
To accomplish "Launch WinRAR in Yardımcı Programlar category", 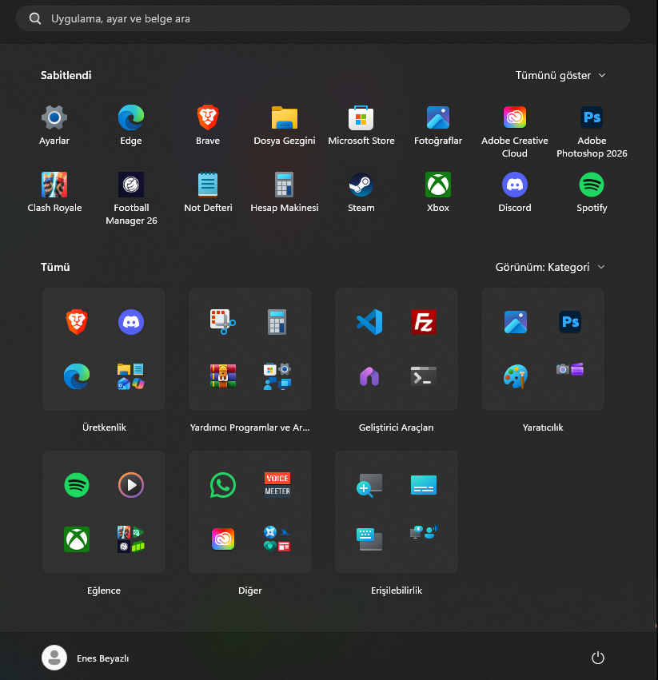I will [x=223, y=376].
